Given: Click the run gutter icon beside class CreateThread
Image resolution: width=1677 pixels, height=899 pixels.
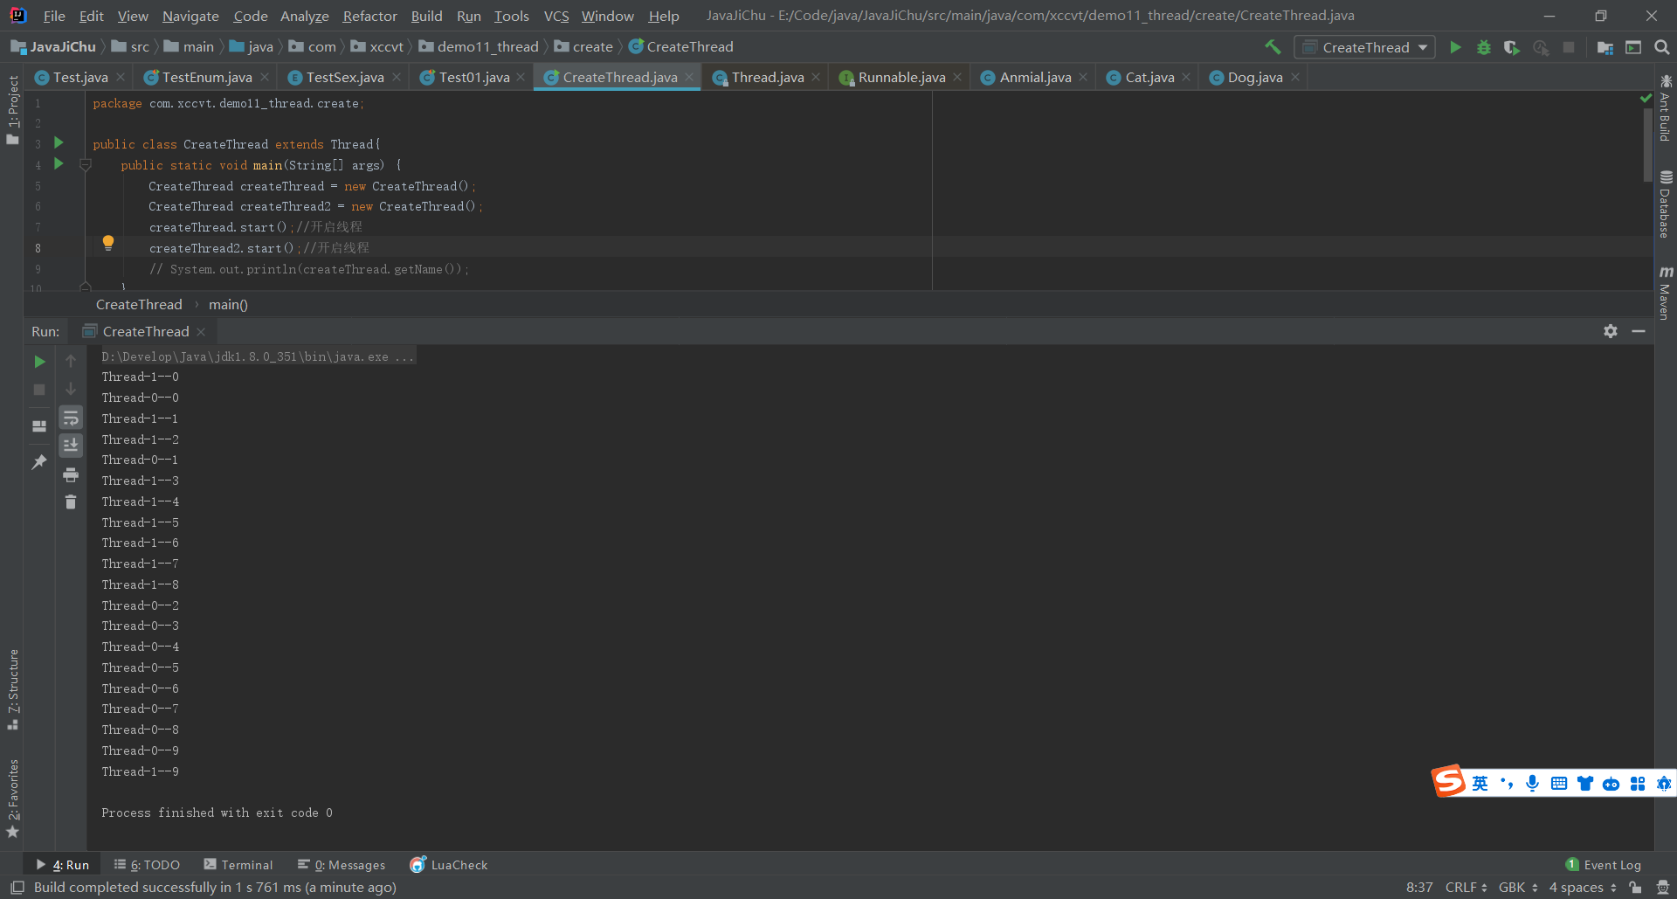Looking at the screenshot, I should pyautogui.click(x=59, y=142).
